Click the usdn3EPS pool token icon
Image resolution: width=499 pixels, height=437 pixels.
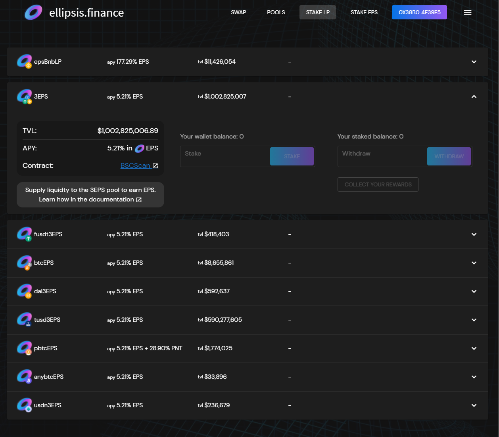coord(24,405)
